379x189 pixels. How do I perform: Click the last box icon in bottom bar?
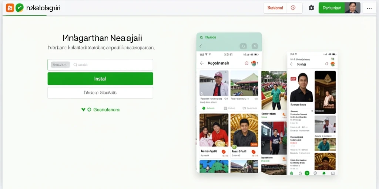tap(333, 173)
